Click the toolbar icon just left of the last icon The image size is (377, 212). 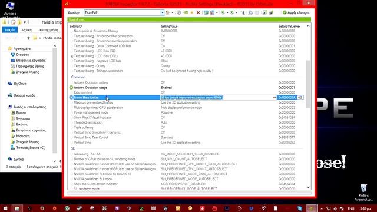click(264, 12)
